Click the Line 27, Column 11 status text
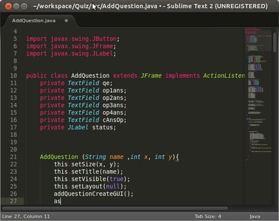279x221 pixels. point(26,216)
